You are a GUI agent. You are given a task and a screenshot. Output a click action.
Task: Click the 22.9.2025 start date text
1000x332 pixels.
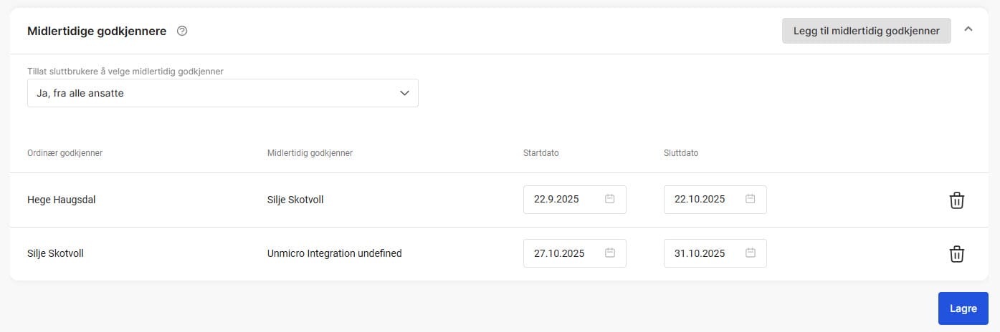pos(556,200)
